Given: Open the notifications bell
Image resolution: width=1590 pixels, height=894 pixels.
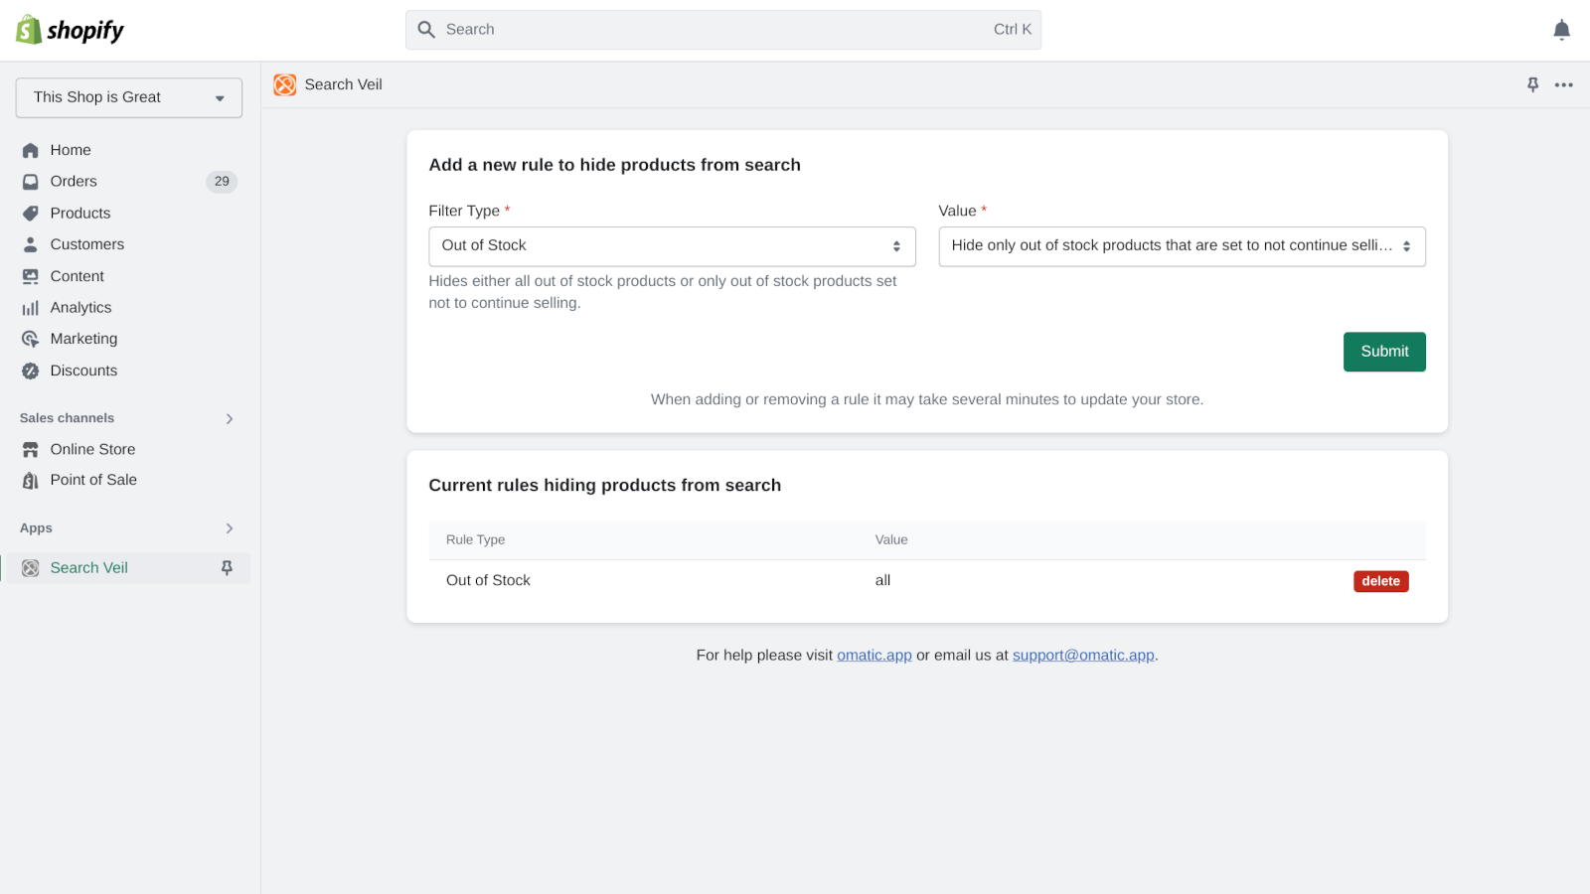Looking at the screenshot, I should coord(1561,29).
